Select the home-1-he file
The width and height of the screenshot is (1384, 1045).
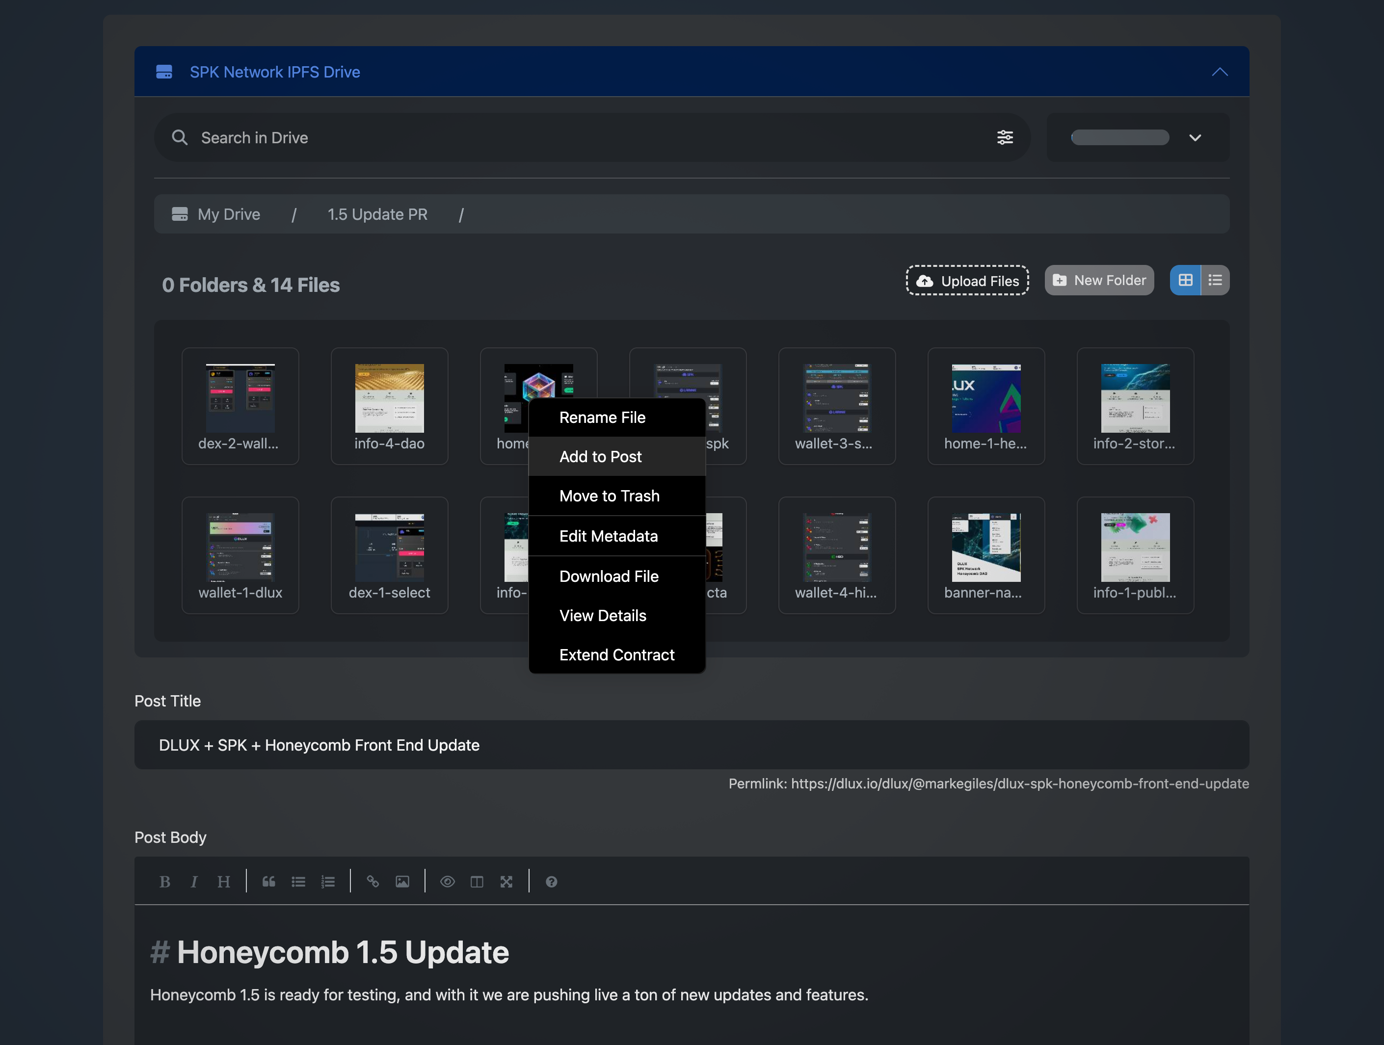(986, 407)
